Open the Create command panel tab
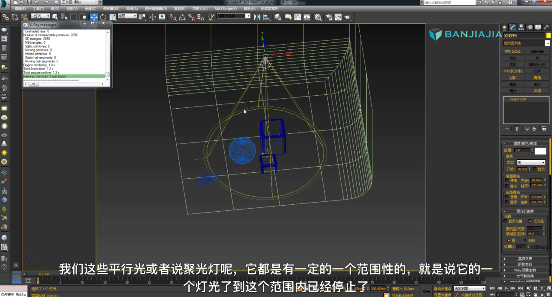 pos(504,27)
